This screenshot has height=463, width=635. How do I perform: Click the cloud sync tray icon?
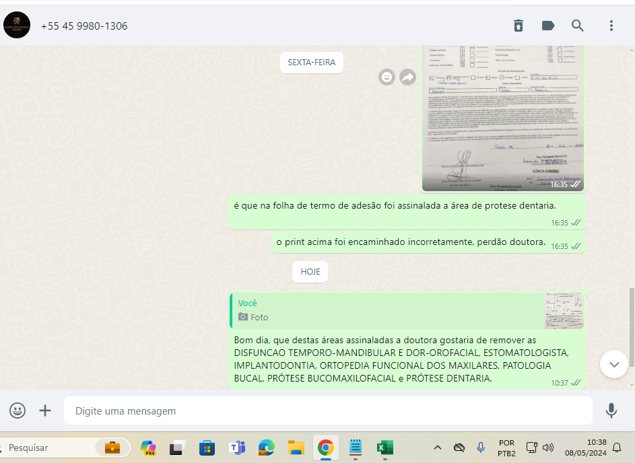click(459, 448)
